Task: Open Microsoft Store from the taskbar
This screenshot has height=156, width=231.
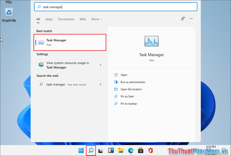Action: (x=141, y=150)
